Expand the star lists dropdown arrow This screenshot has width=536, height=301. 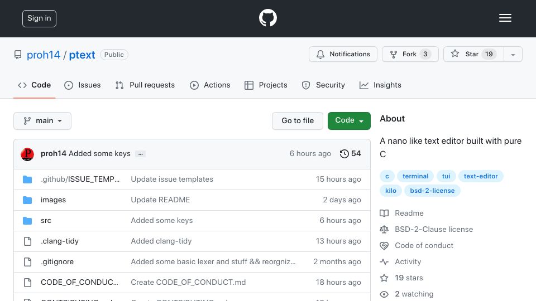point(513,55)
